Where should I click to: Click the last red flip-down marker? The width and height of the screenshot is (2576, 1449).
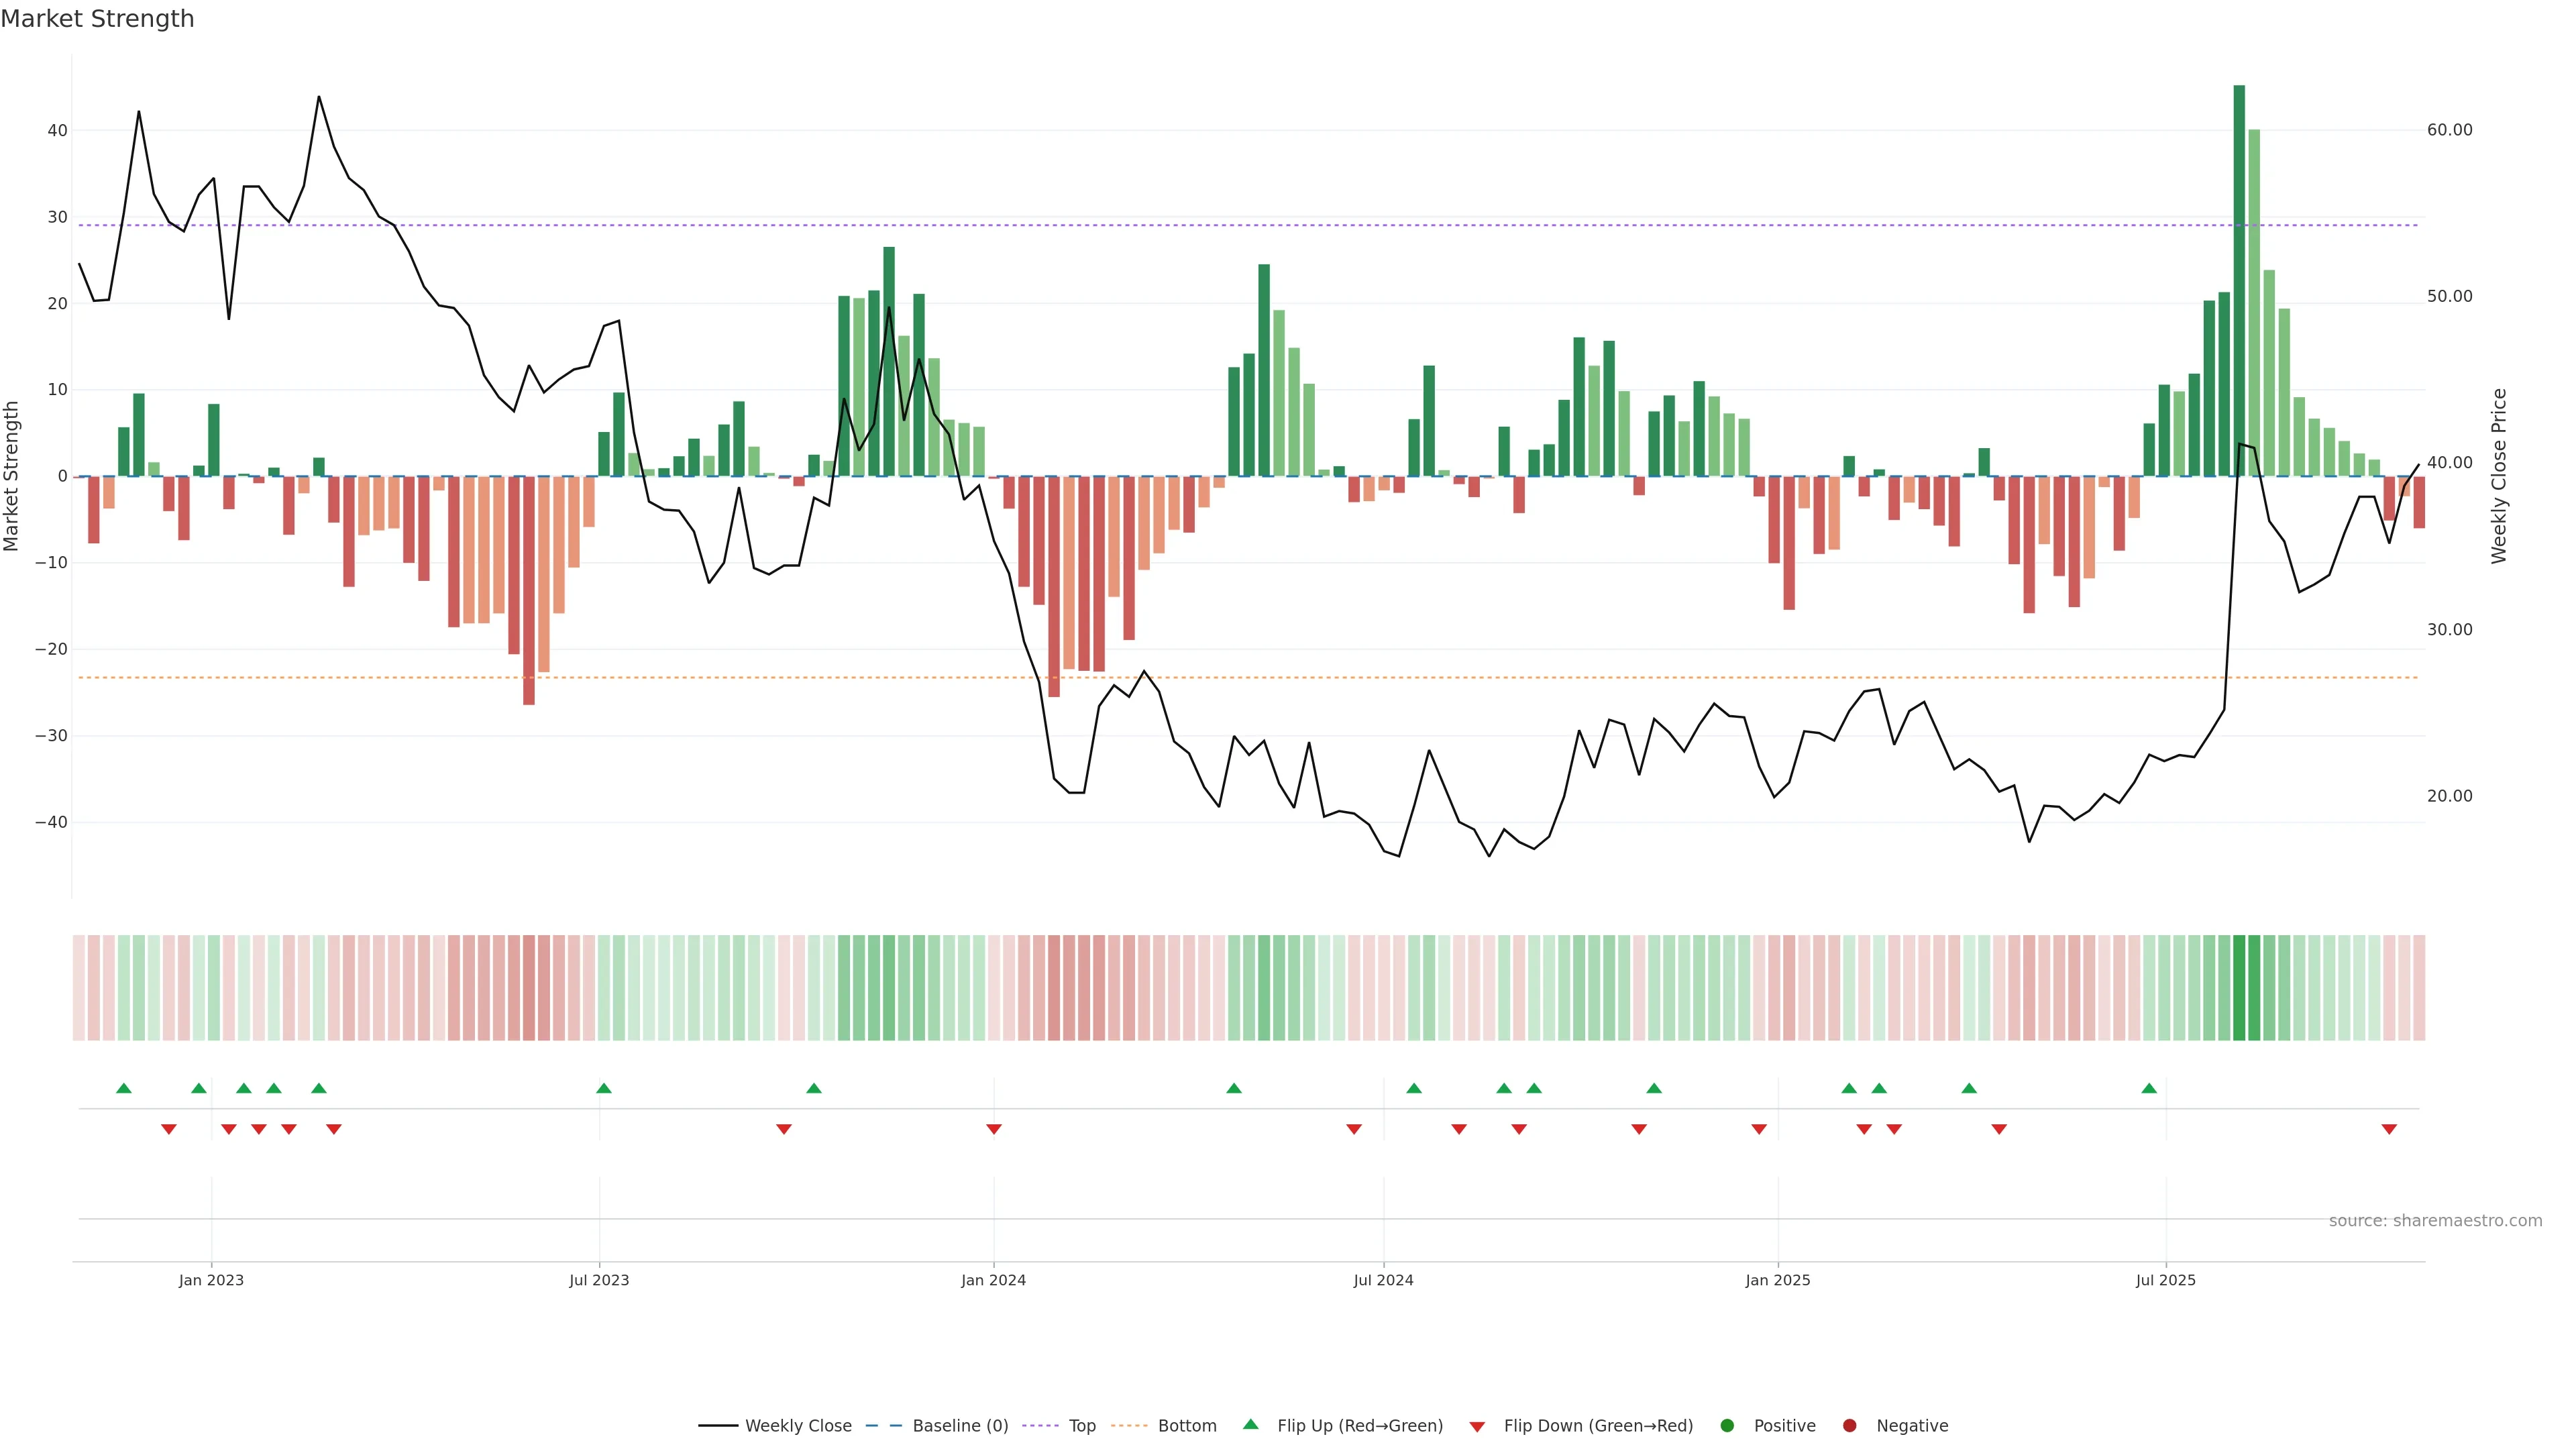click(x=2389, y=1129)
